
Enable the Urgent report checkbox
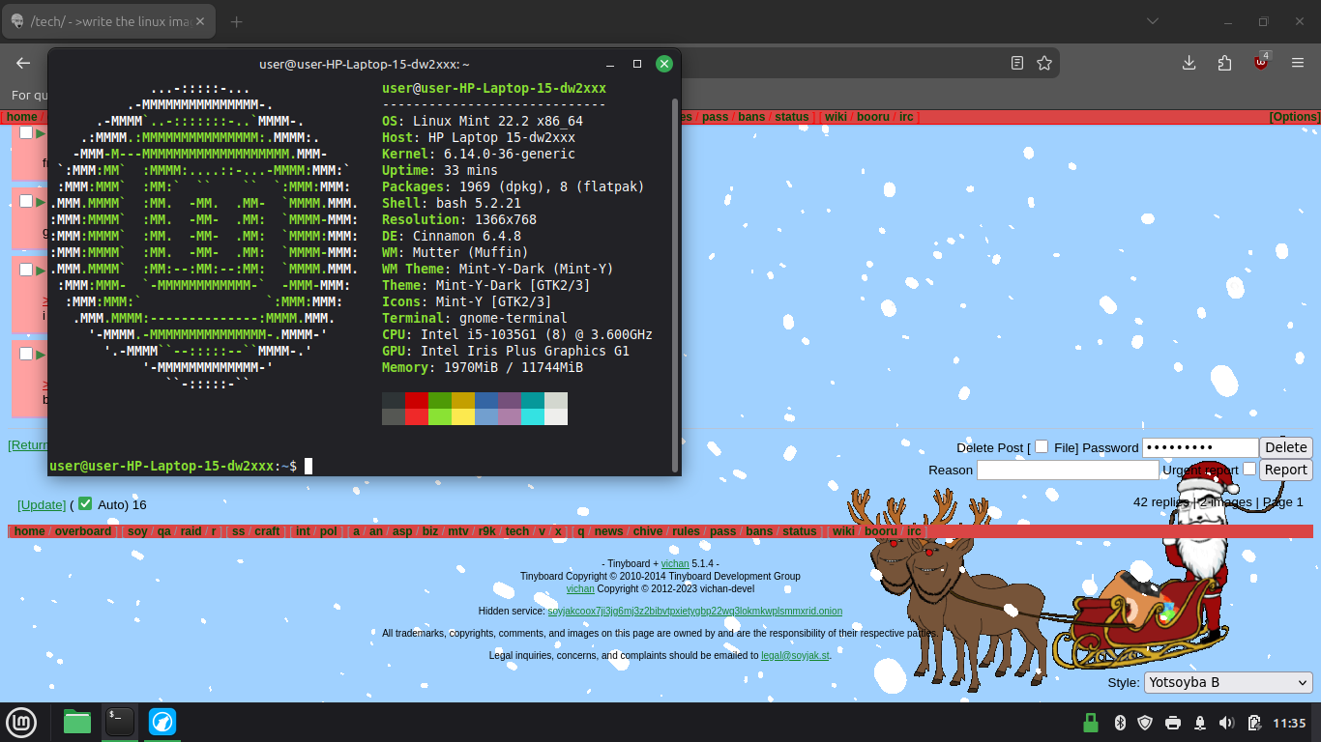[1249, 469]
